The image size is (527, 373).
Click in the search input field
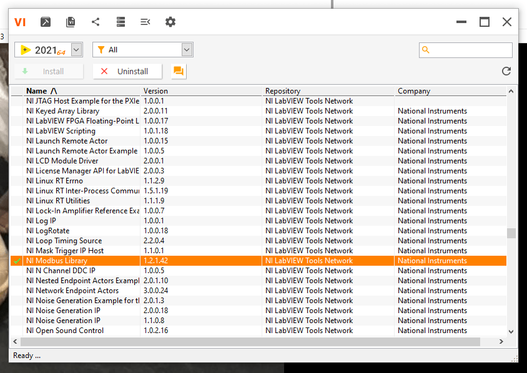465,50
